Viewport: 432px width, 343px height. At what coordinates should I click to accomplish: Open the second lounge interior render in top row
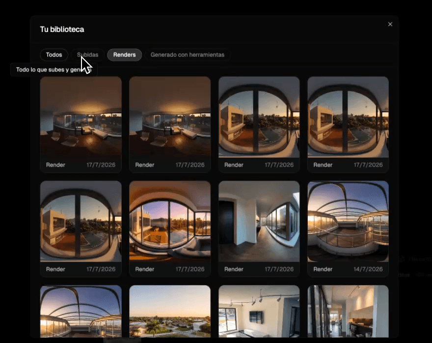(x=170, y=117)
